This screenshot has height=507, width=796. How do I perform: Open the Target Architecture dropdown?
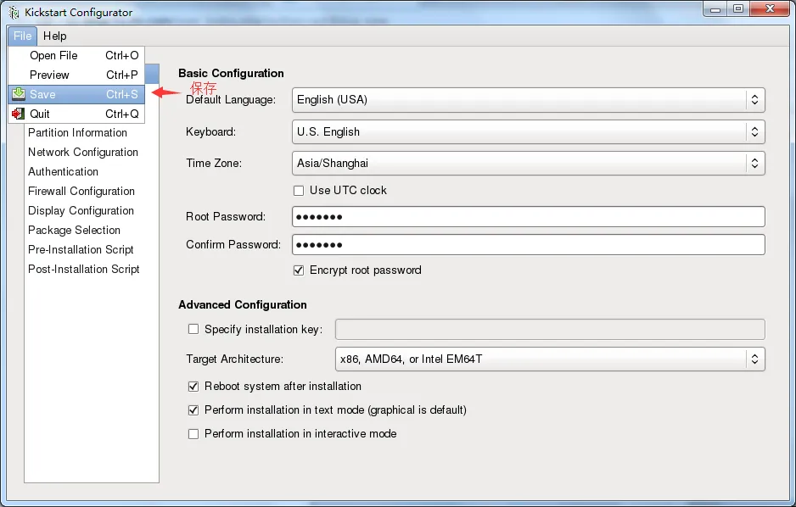tap(550, 359)
